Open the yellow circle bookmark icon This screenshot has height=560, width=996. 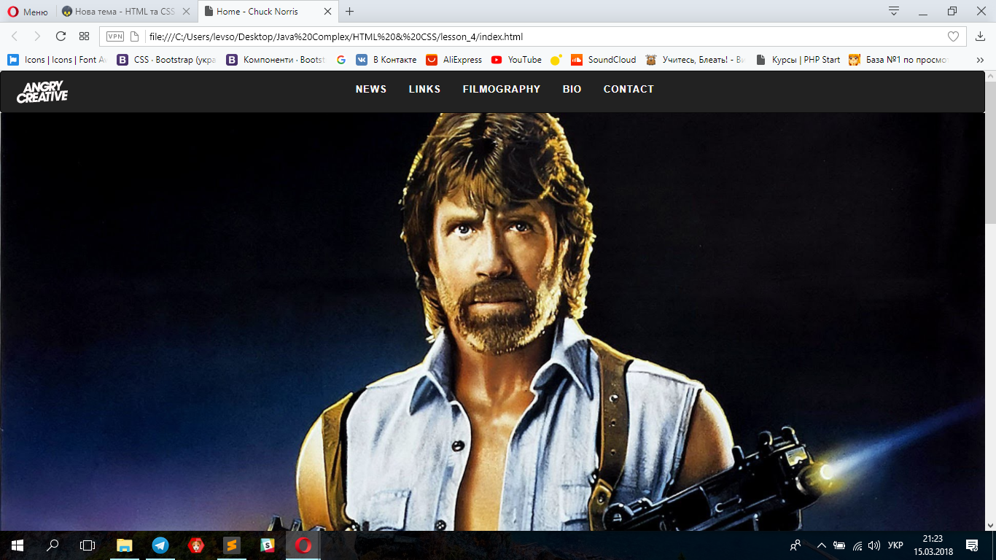click(556, 60)
